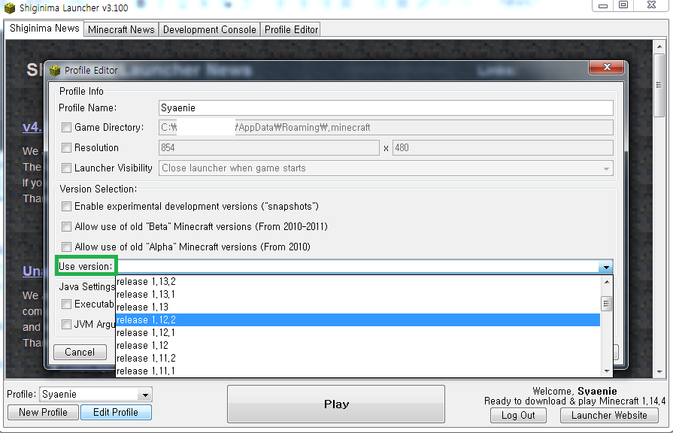Open the Launcher Website button

[609, 416]
